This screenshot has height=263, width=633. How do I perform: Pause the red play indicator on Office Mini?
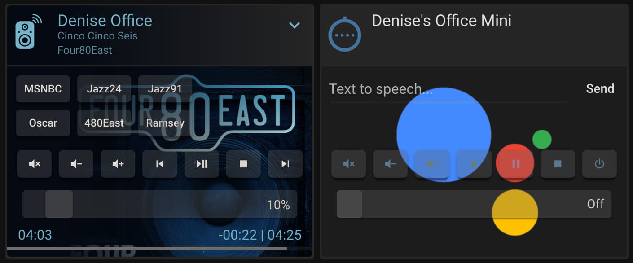pos(515,163)
